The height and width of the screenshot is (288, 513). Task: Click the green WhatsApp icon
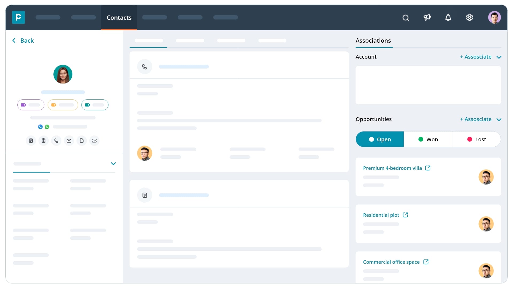point(47,127)
